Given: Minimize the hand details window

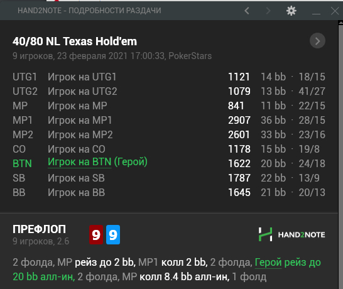Looking at the screenshot, I should pyautogui.click(x=317, y=11).
